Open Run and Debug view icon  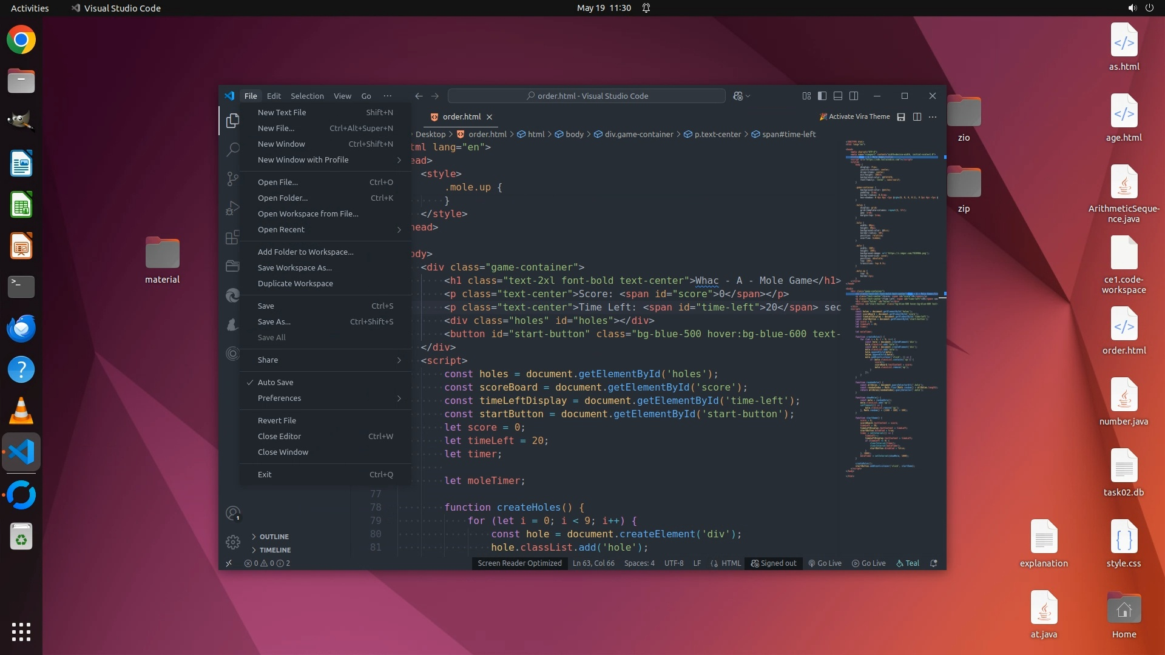point(232,208)
